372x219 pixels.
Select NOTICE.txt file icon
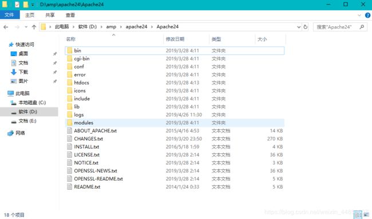69,163
